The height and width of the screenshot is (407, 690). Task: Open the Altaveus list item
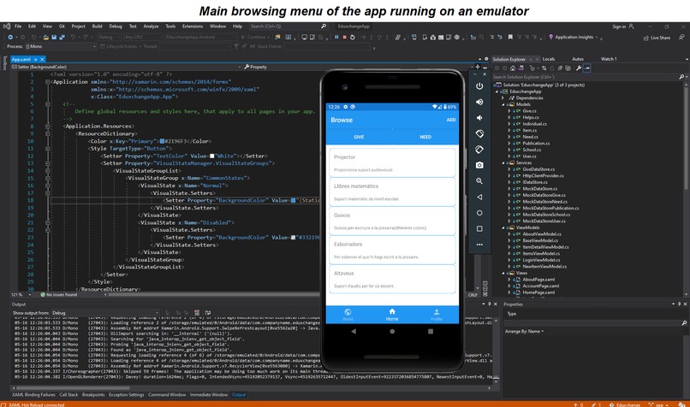point(392,279)
